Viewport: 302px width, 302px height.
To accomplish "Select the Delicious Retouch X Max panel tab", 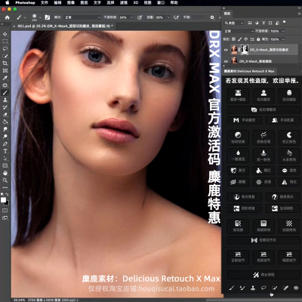I will pos(249,71).
